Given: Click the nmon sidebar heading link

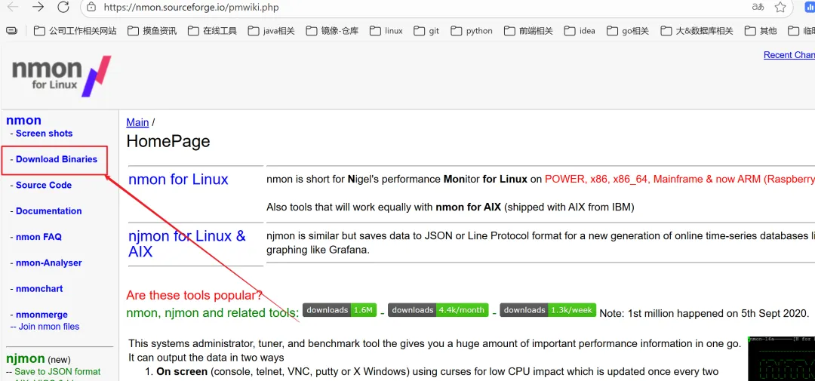Looking at the screenshot, I should [23, 121].
